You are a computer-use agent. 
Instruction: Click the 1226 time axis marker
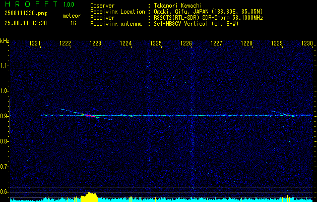point(186,43)
